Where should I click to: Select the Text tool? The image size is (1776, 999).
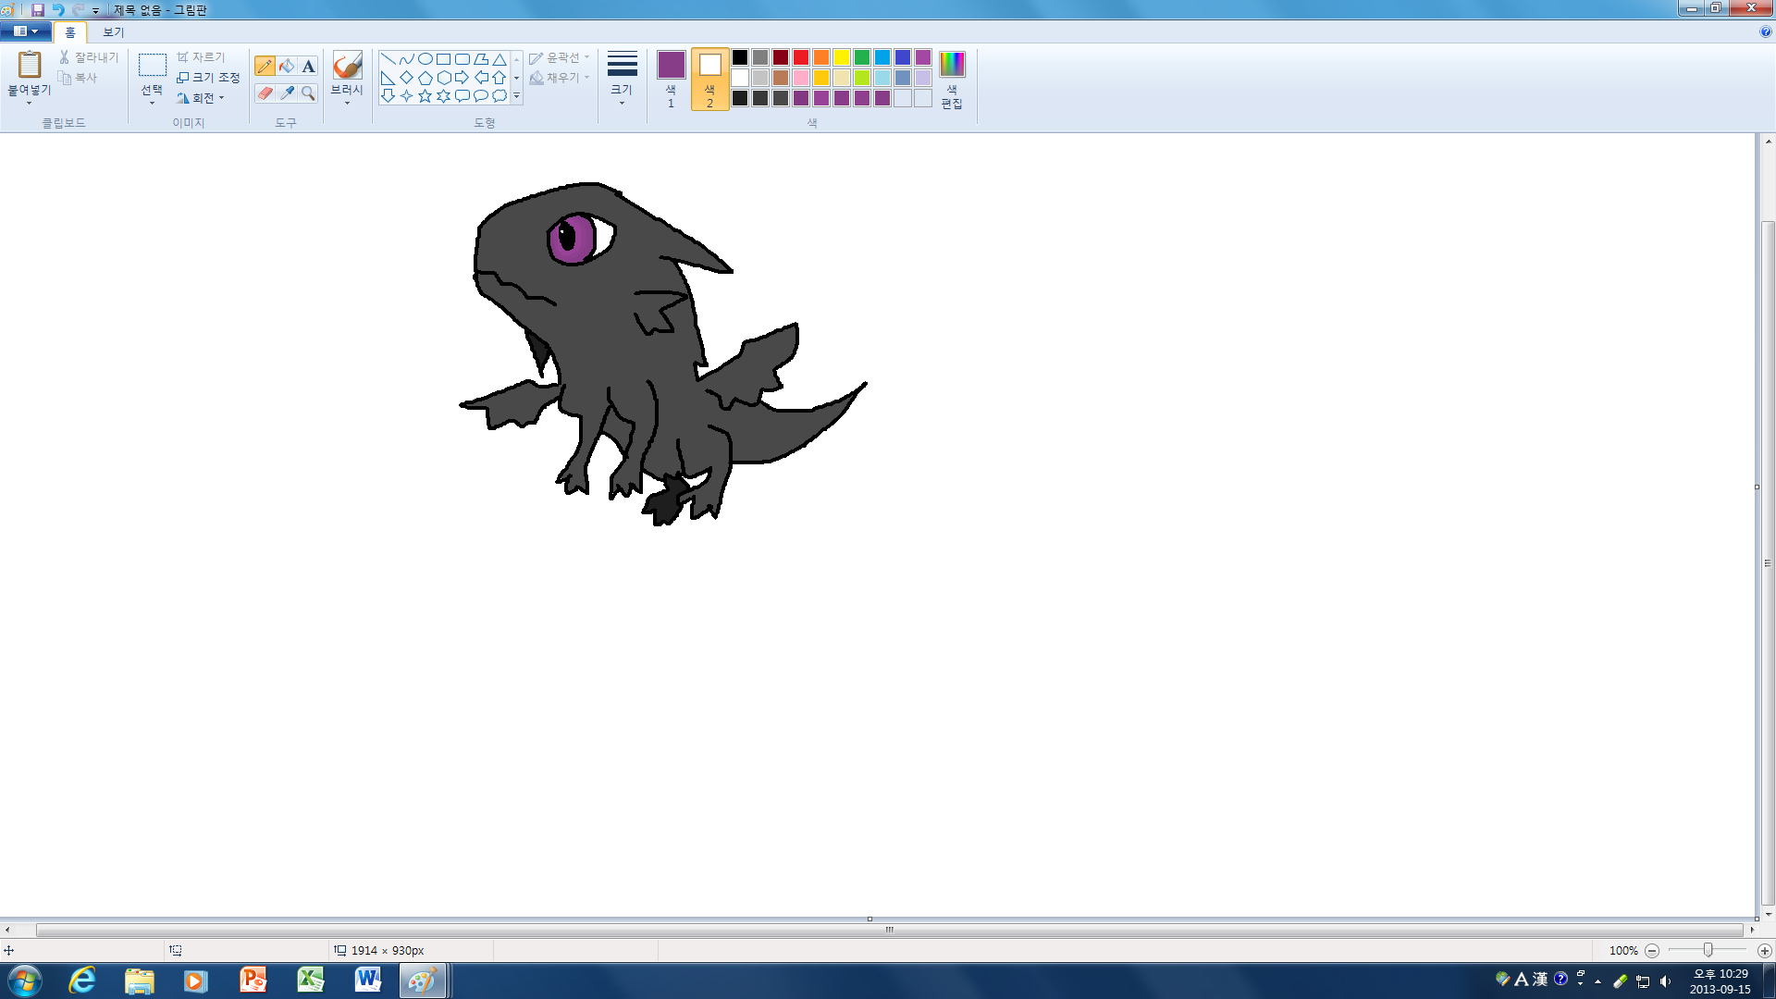tap(309, 66)
